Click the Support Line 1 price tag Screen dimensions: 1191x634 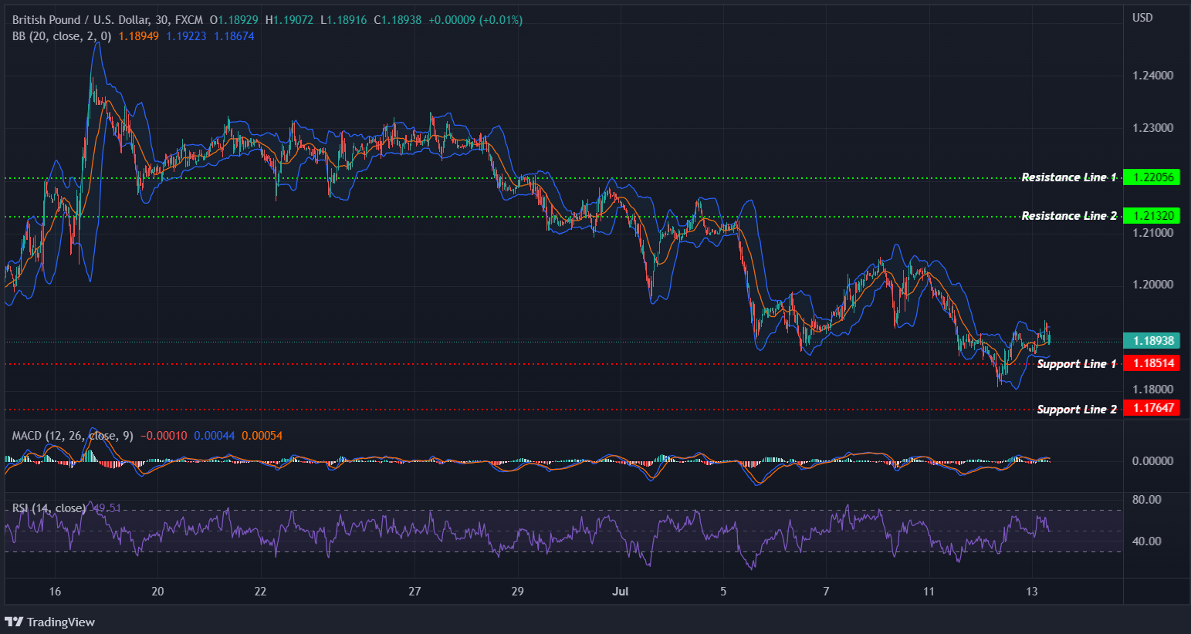coord(1152,363)
